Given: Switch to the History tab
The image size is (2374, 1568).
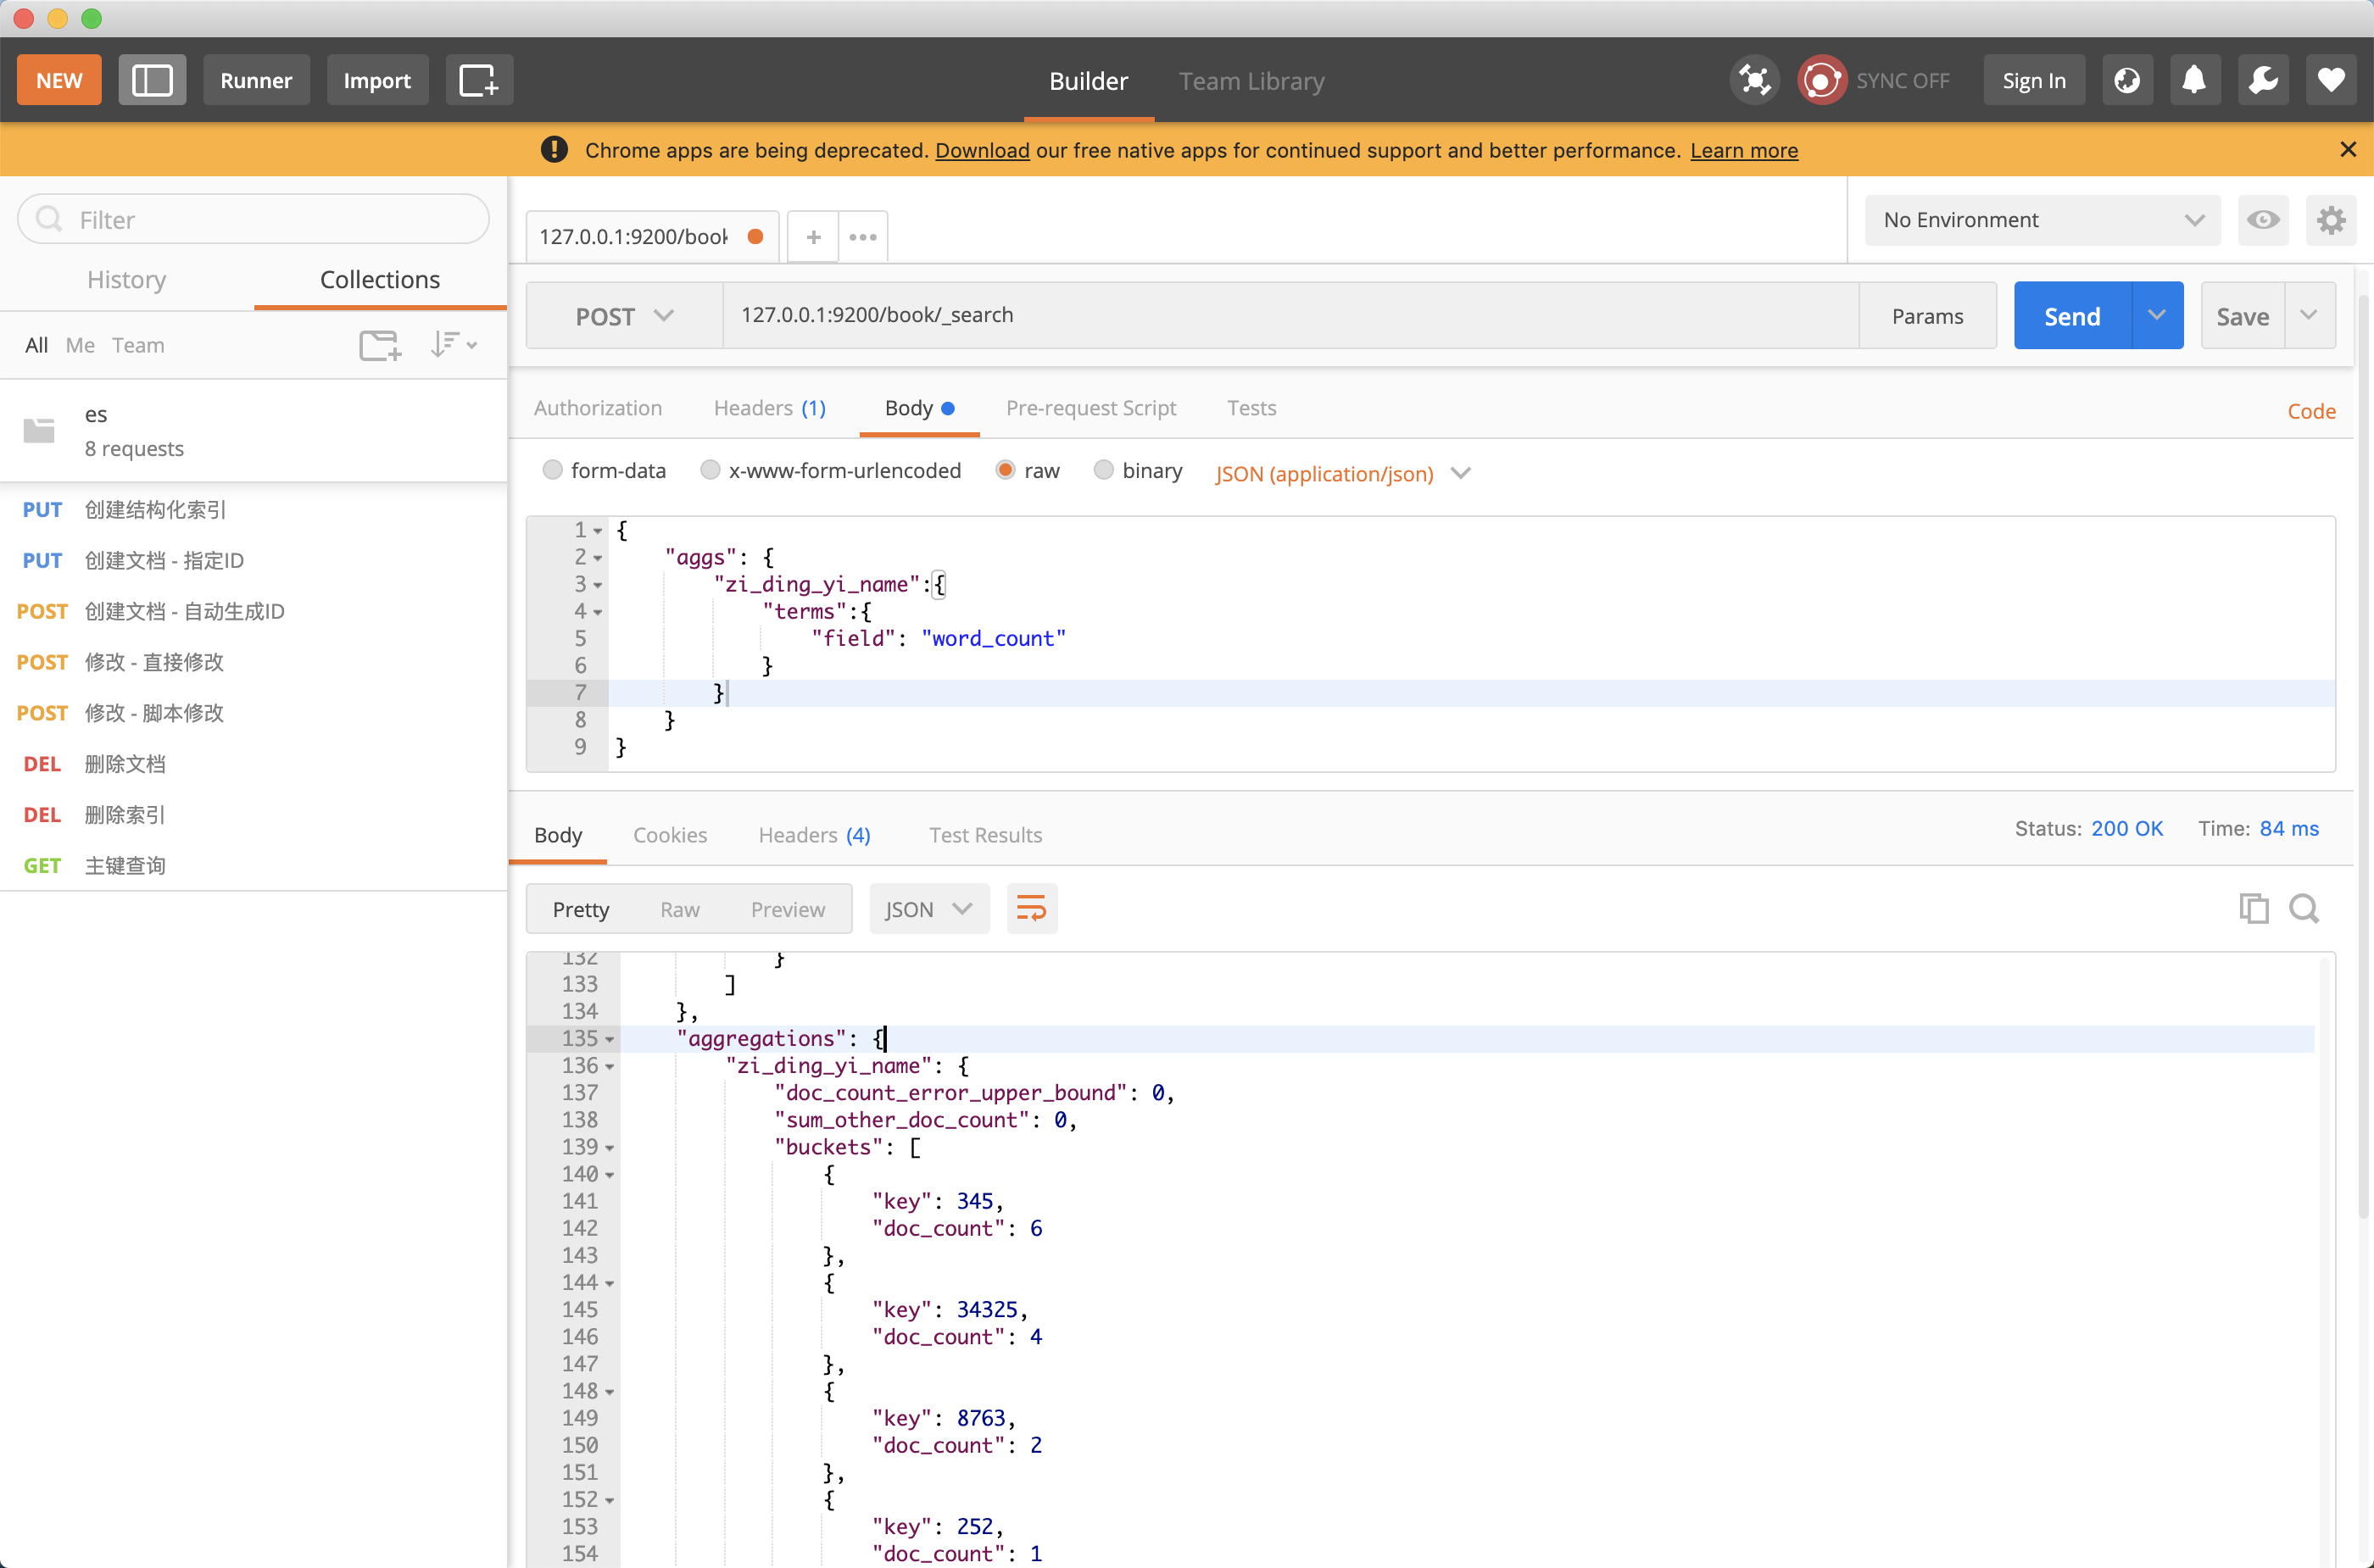Looking at the screenshot, I should coord(127,279).
